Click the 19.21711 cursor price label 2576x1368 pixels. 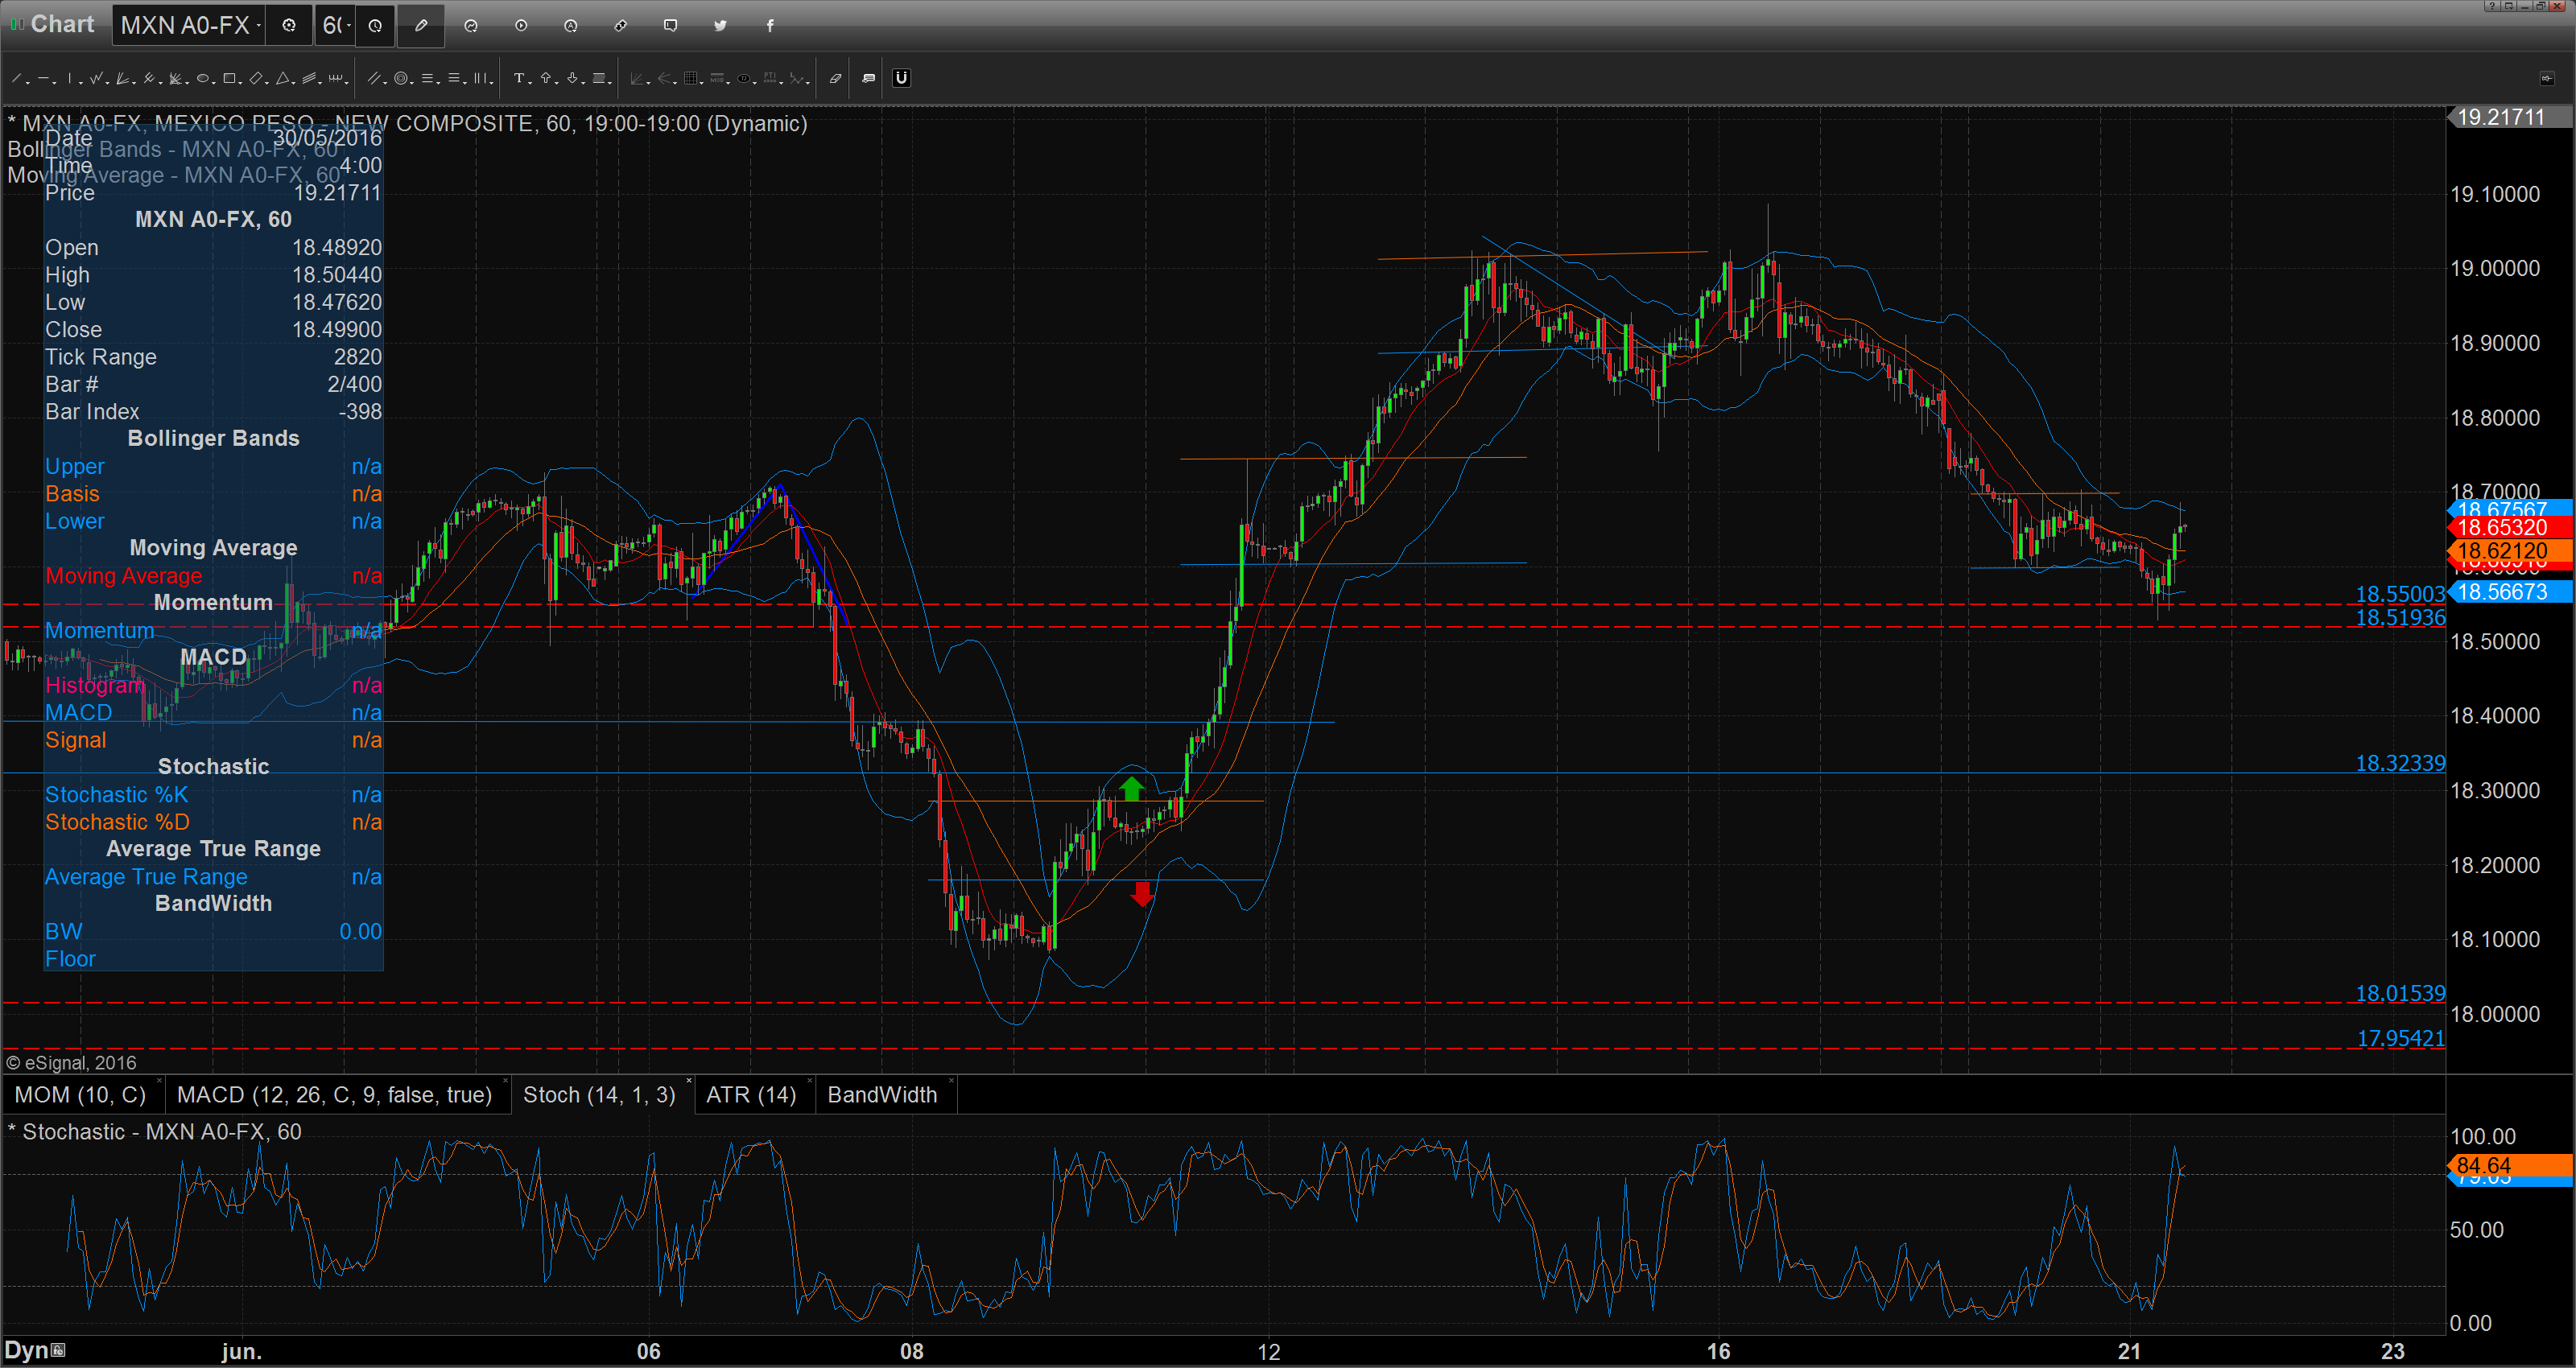[2510, 117]
